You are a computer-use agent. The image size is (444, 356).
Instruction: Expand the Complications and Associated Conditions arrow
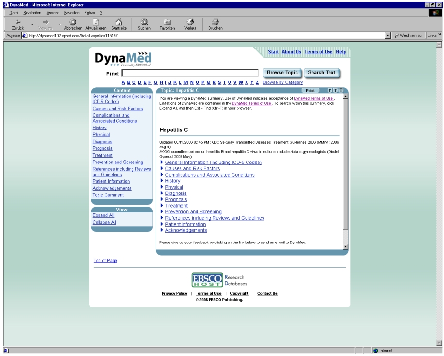162,175
